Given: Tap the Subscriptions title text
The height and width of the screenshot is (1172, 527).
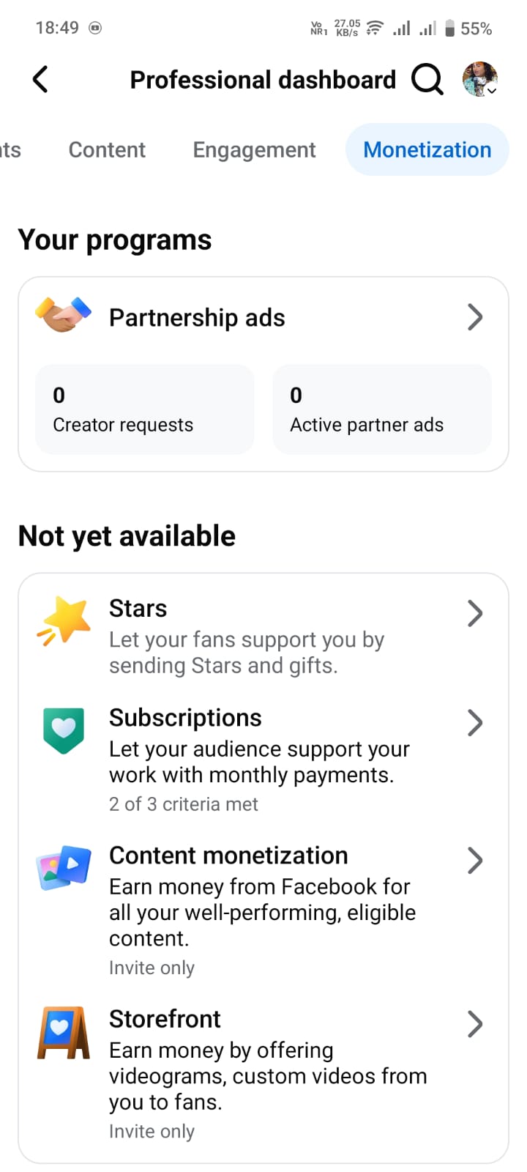Looking at the screenshot, I should (x=185, y=718).
